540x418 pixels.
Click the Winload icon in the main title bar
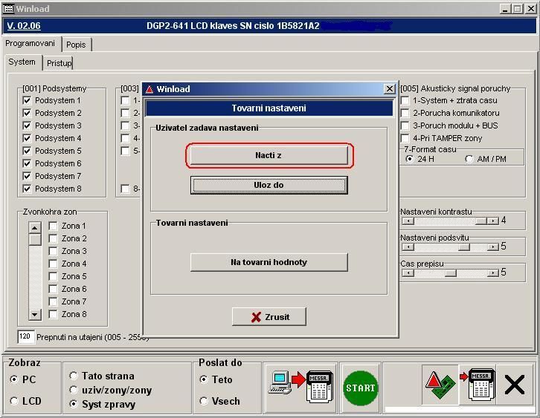click(8, 9)
